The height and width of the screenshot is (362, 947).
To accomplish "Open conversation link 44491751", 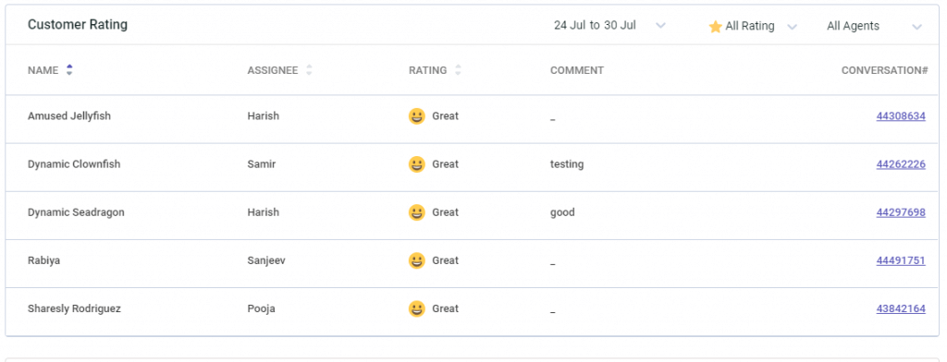I will [901, 260].
